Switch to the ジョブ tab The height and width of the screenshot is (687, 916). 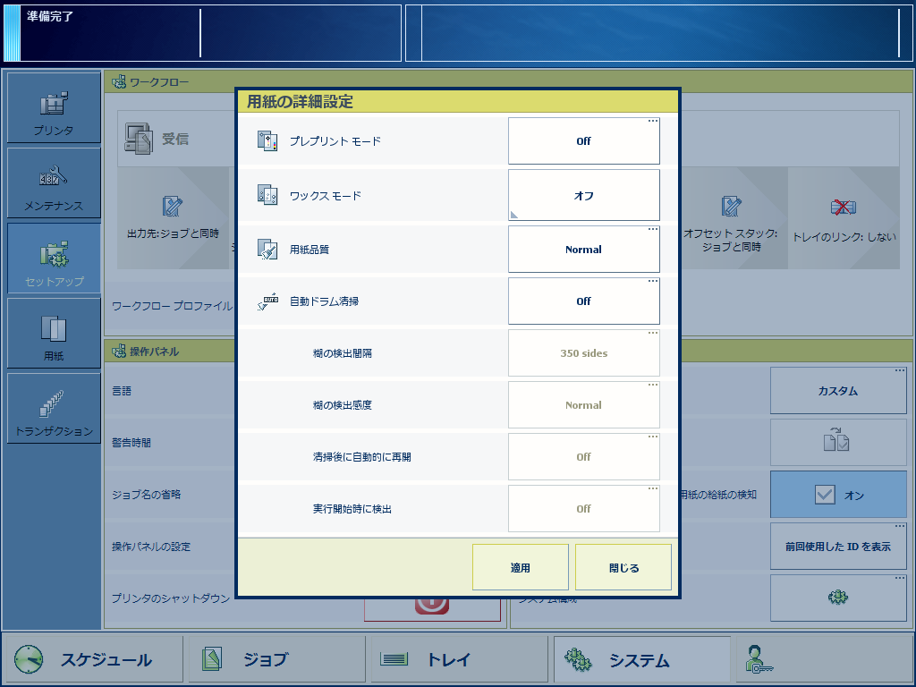pyautogui.click(x=276, y=660)
